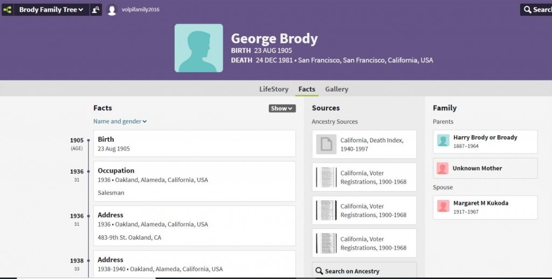Open the Occupation Salesman fact card
The height and width of the screenshot is (279, 552).
pyautogui.click(x=194, y=181)
